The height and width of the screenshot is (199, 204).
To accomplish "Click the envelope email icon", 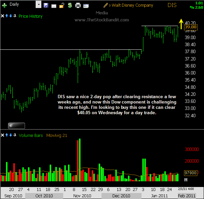I will 54,5.
